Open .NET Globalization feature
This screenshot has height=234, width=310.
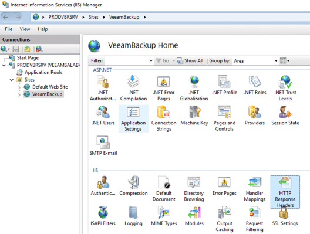tap(194, 88)
